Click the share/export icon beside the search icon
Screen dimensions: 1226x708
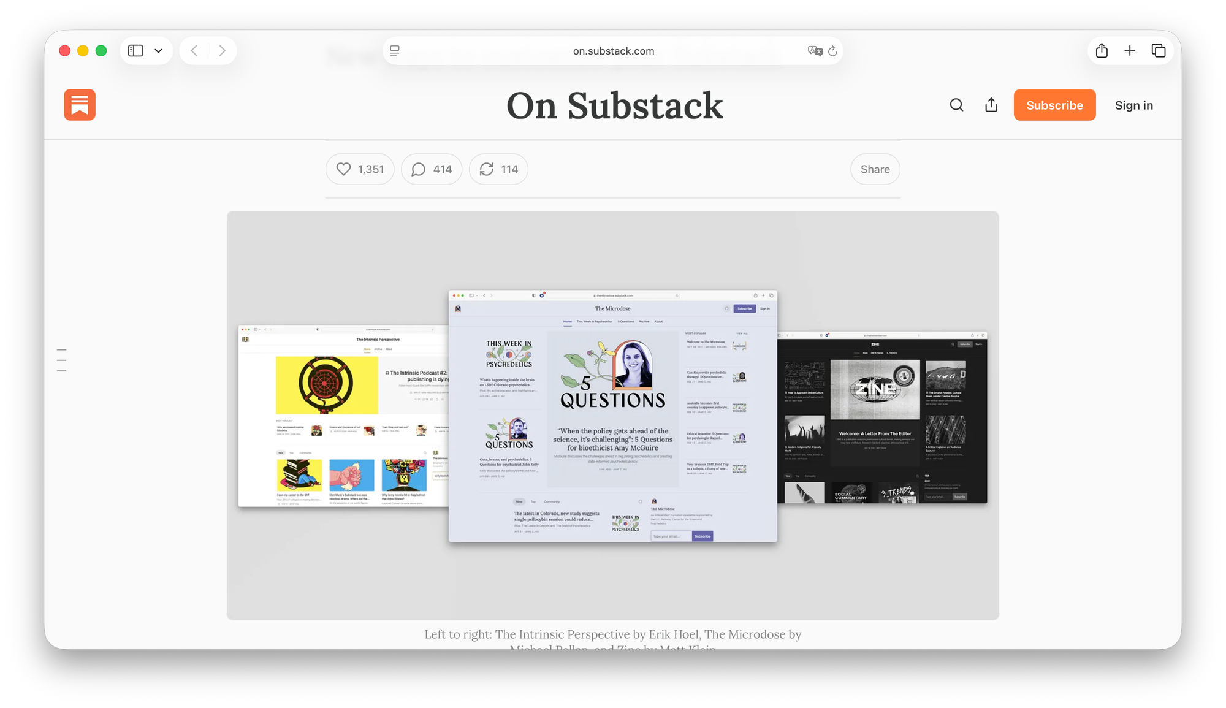(991, 105)
